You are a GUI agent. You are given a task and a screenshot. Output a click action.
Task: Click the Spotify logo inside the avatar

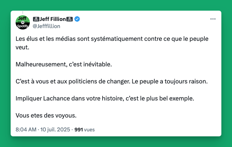pos(23,22)
